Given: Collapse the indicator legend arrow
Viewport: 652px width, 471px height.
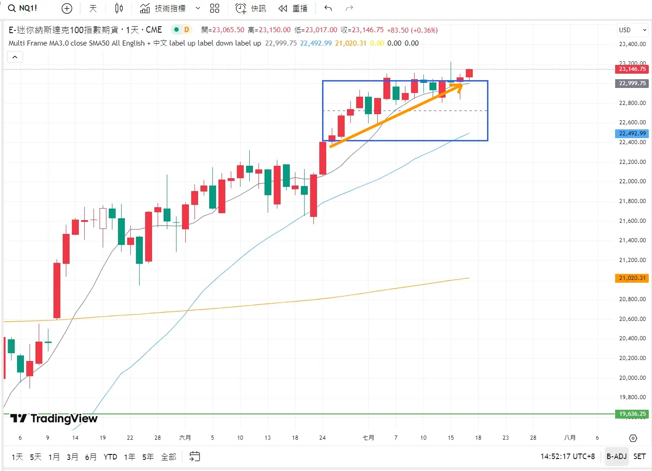Looking at the screenshot, I should (x=15, y=57).
